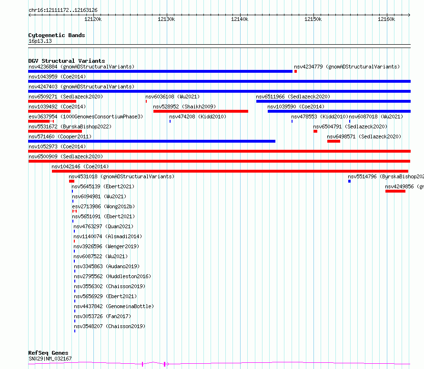Click the red glyph of nsv6504791

click(315, 131)
